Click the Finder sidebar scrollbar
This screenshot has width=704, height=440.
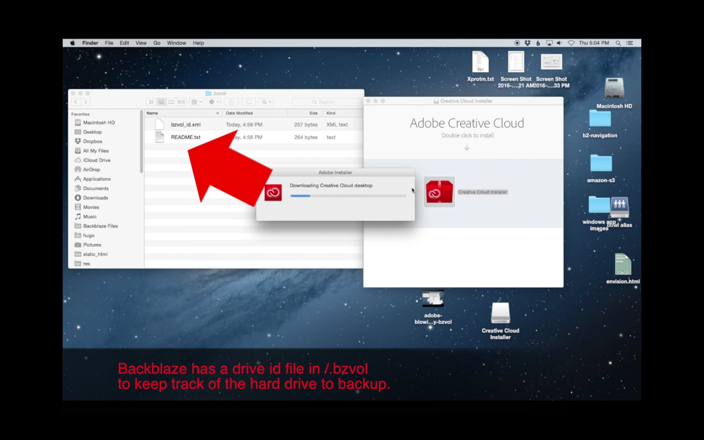click(142, 142)
